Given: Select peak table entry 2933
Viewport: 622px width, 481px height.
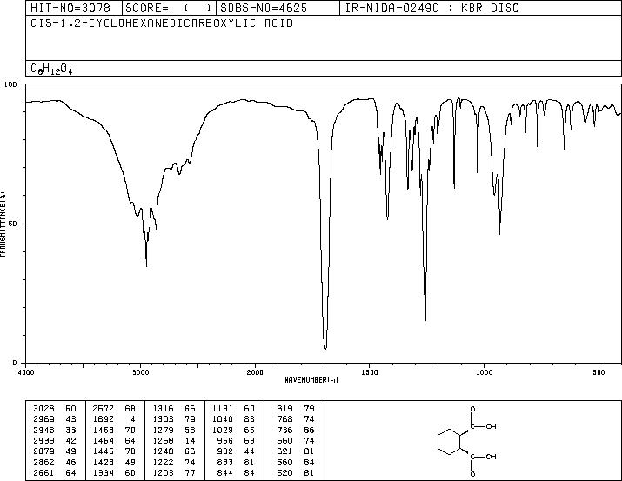Looking at the screenshot, I should tap(43, 440).
